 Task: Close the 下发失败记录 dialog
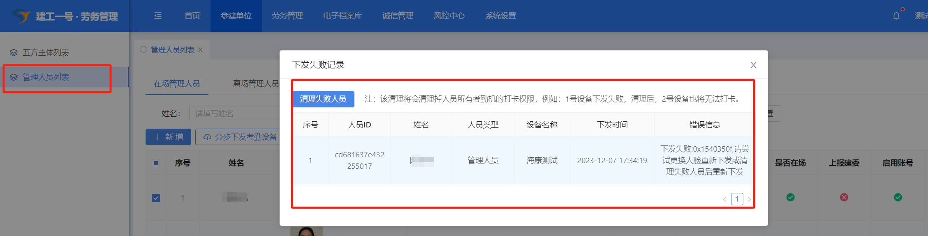(753, 65)
